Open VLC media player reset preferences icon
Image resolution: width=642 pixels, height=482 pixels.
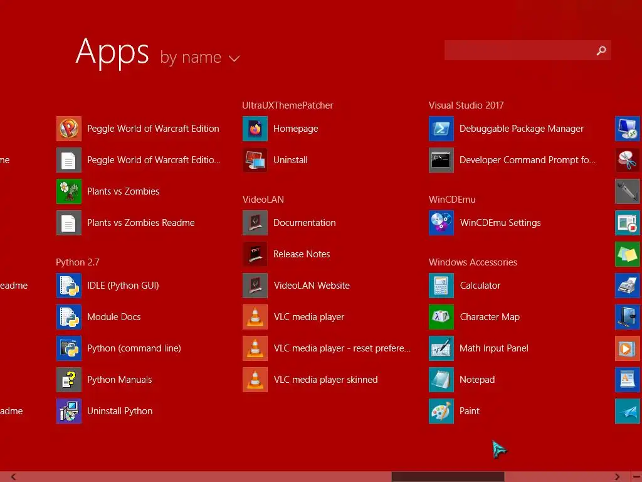pyautogui.click(x=255, y=348)
